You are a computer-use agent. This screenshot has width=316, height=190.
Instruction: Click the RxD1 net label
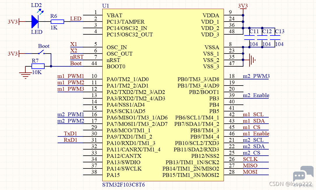[x=70, y=140]
